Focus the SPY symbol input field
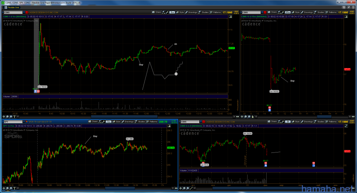This screenshot has height=193, width=357. pos(13,122)
